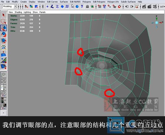Open the selection mask menu icon

pos(43,7)
